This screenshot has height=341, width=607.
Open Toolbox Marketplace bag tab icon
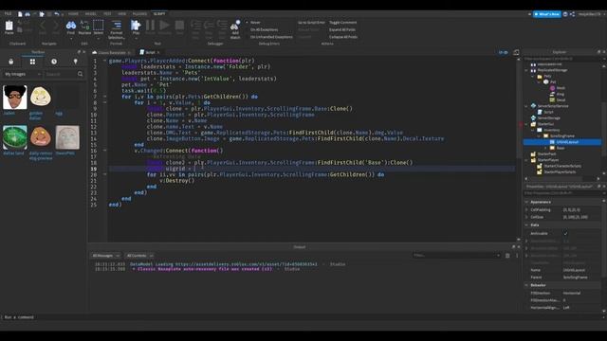tap(10, 62)
